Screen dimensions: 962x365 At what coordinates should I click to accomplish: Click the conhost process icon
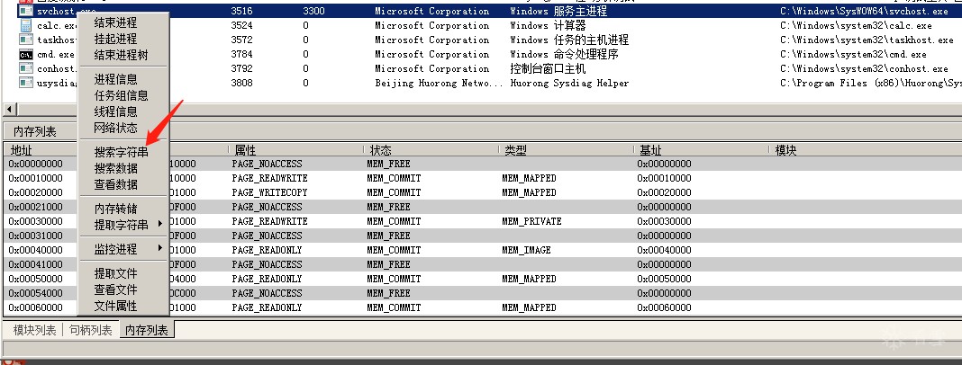26,69
